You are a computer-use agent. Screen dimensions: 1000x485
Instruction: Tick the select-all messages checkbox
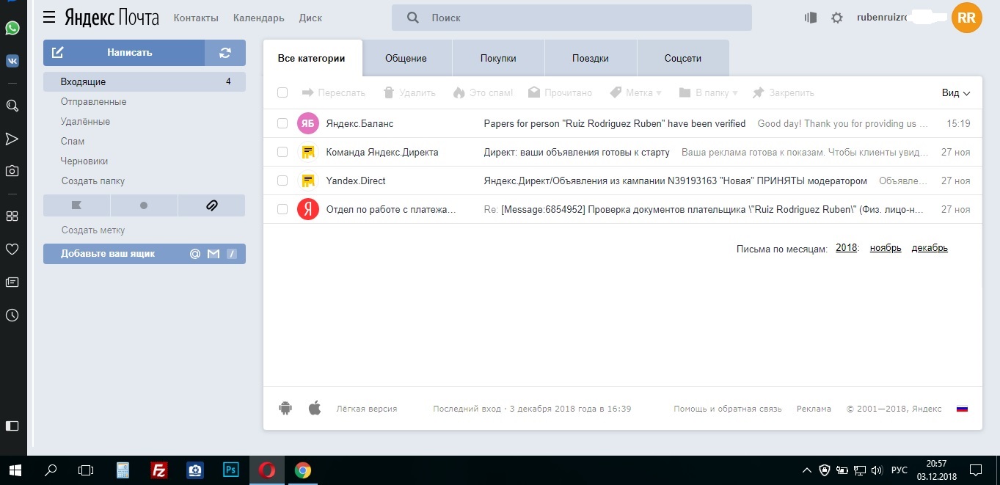pyautogui.click(x=282, y=92)
